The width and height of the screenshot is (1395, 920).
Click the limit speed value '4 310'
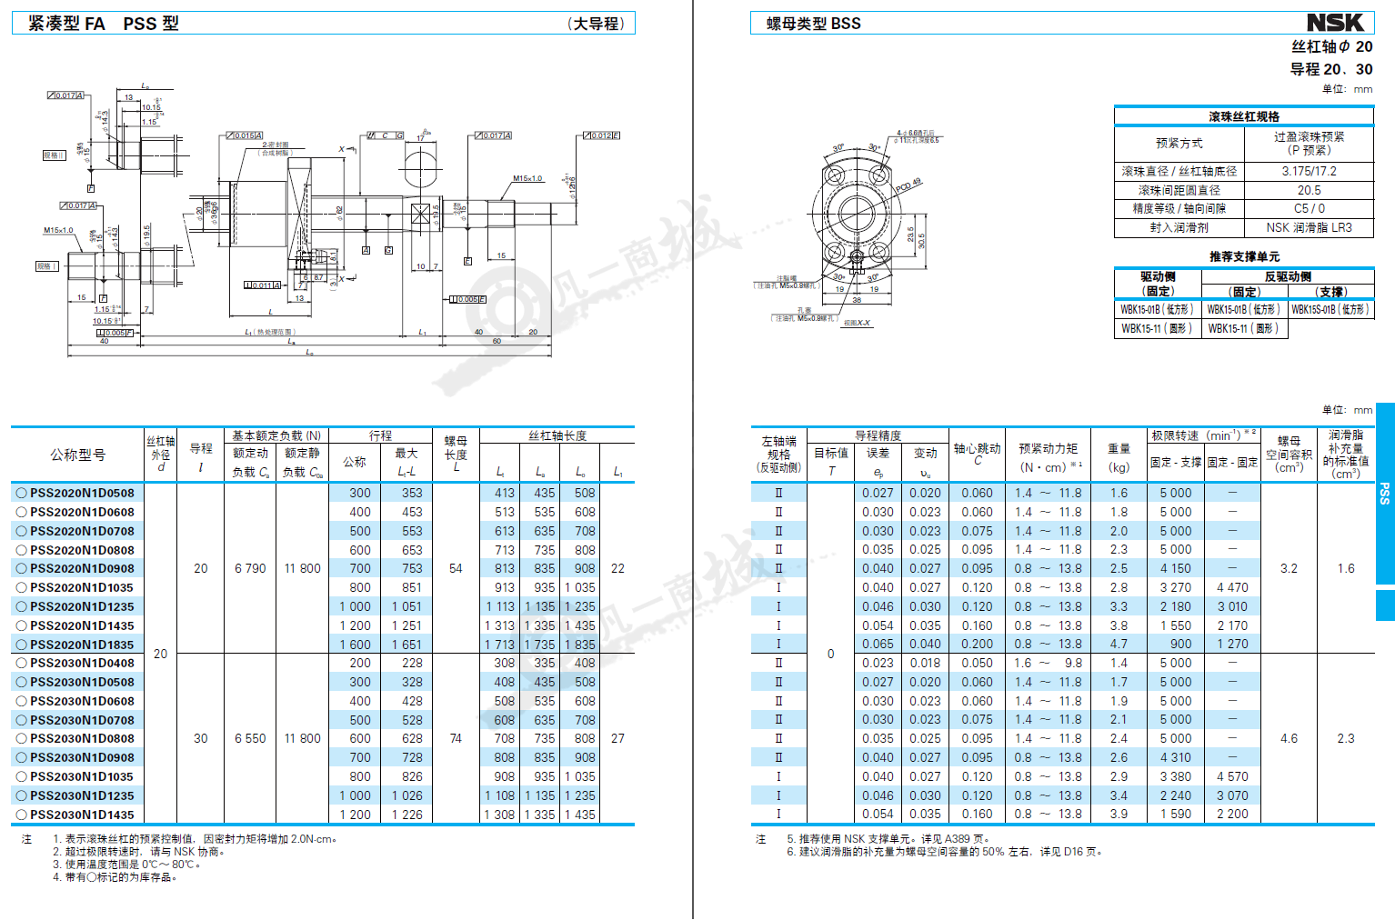(1175, 757)
